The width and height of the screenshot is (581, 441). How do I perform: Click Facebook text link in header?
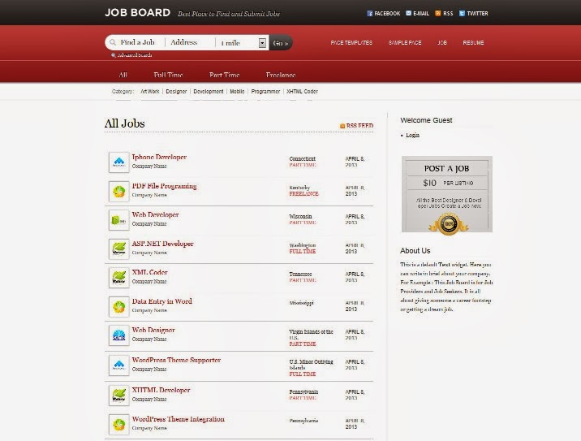click(x=387, y=13)
